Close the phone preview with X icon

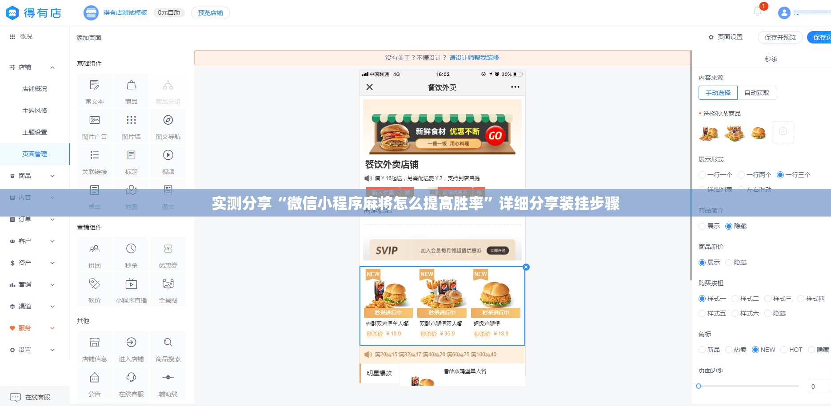coord(369,87)
